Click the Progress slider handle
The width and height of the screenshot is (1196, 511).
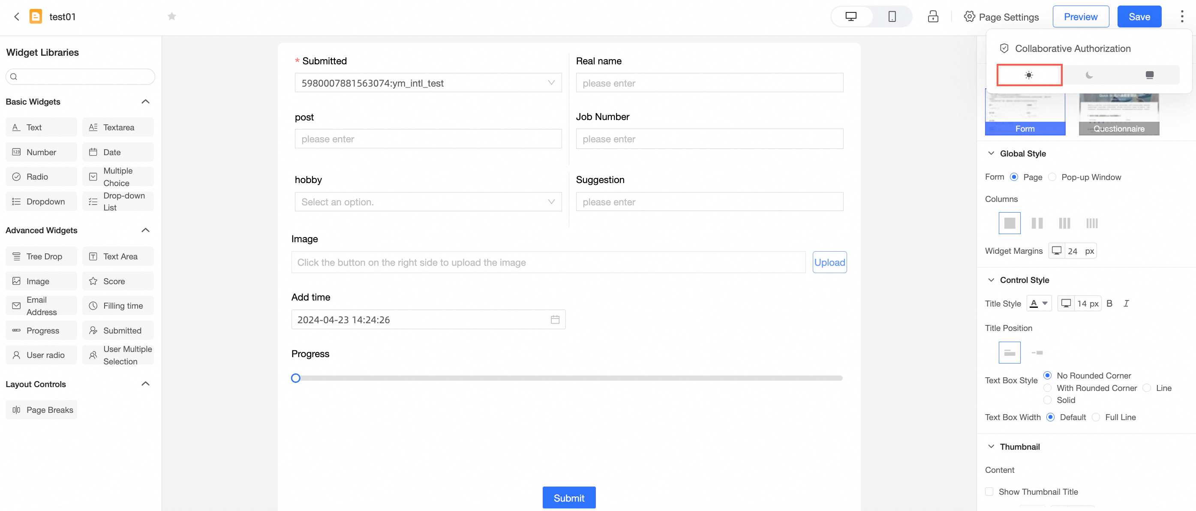click(296, 378)
